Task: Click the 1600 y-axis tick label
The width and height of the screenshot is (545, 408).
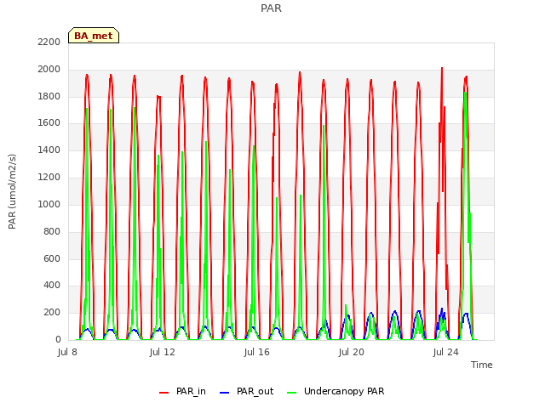Action: tap(49, 122)
